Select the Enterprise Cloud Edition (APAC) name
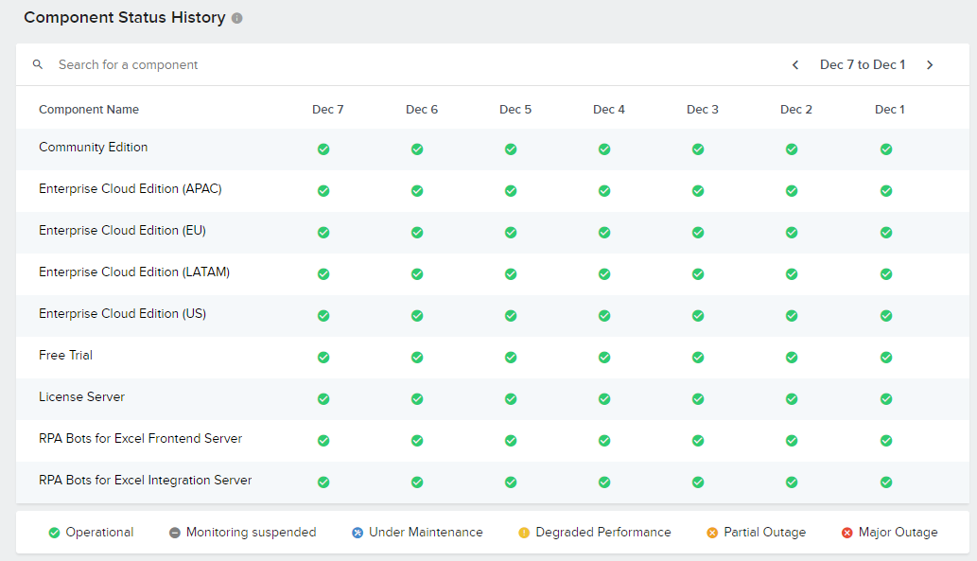This screenshot has width=977, height=561. tap(131, 189)
